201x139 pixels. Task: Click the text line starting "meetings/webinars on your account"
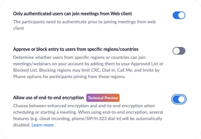coord(81,63)
